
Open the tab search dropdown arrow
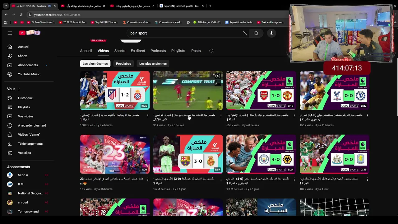(6, 6)
